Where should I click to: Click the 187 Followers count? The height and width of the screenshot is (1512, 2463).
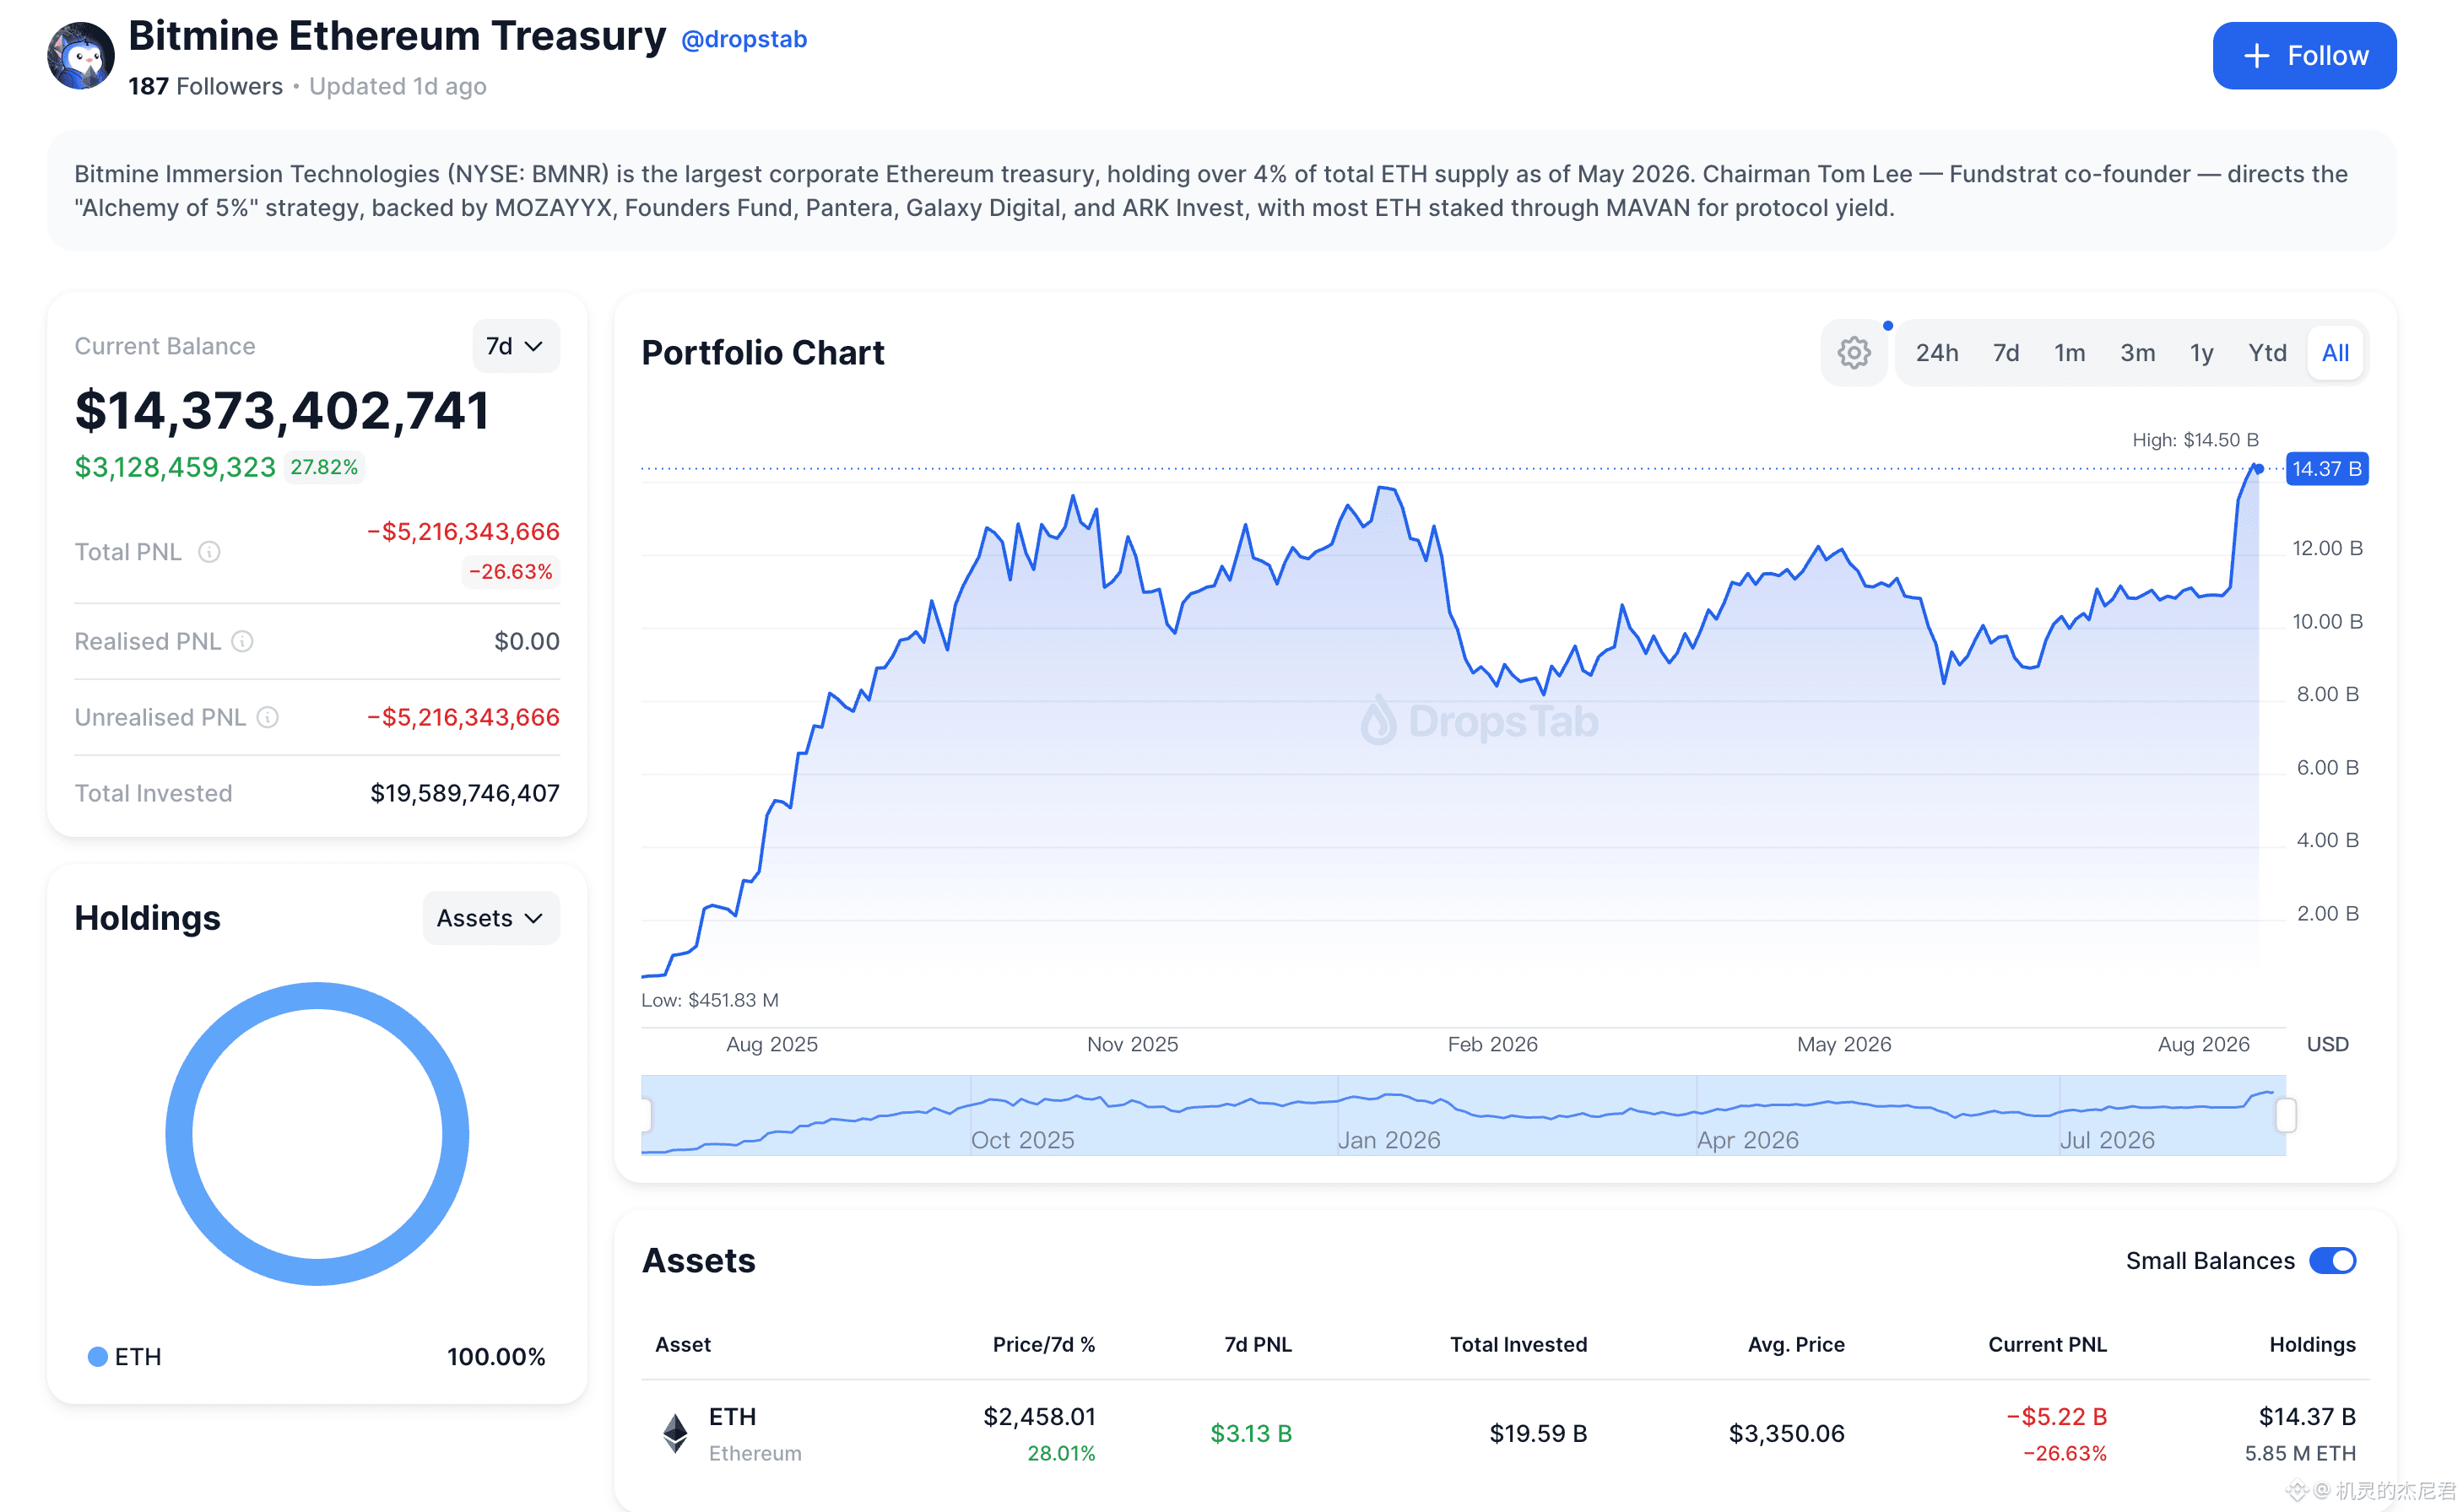(x=205, y=86)
